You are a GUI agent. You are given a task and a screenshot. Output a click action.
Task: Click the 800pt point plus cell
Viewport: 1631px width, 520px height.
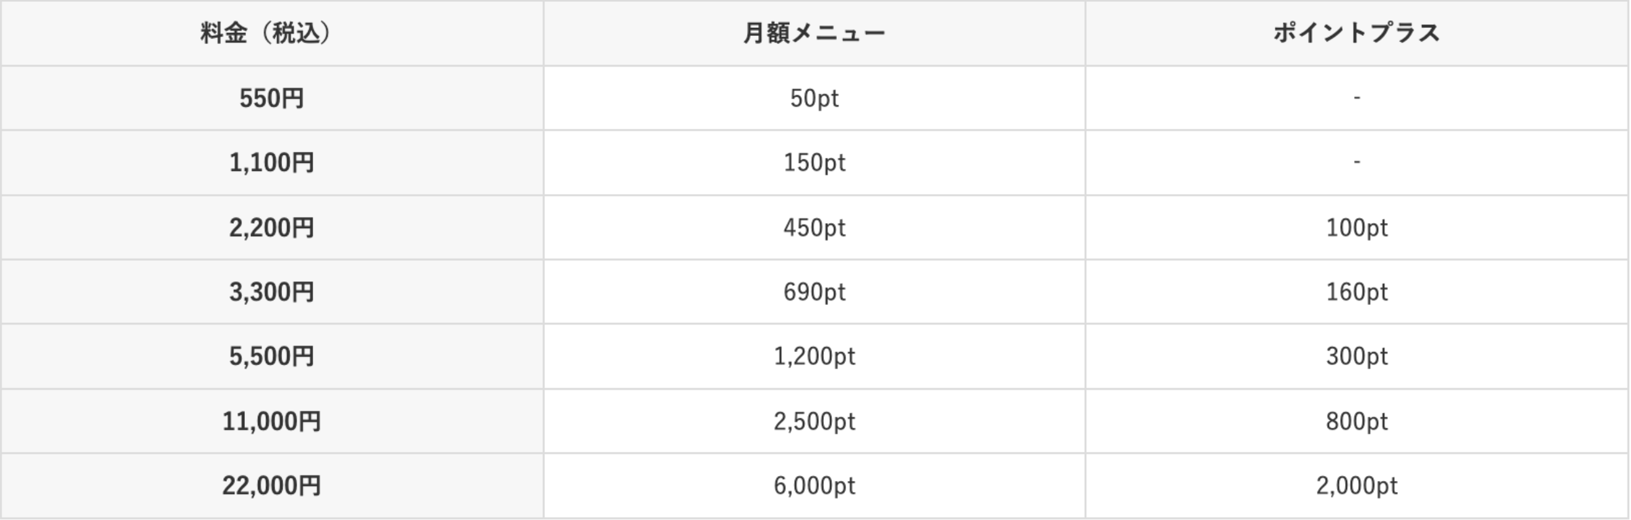(x=1357, y=421)
